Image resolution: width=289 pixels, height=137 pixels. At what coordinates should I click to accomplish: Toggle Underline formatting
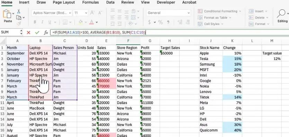49,22
